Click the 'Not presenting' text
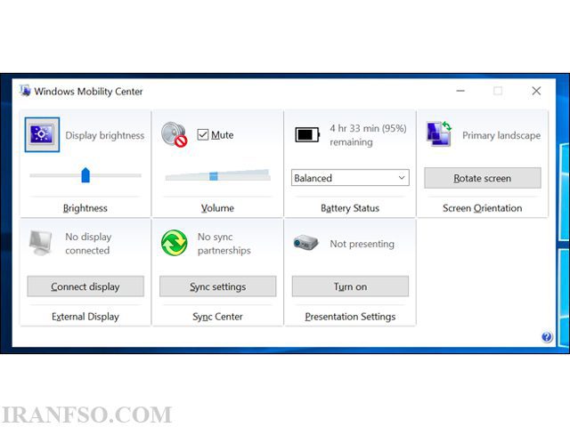This screenshot has width=570, height=427. point(362,244)
